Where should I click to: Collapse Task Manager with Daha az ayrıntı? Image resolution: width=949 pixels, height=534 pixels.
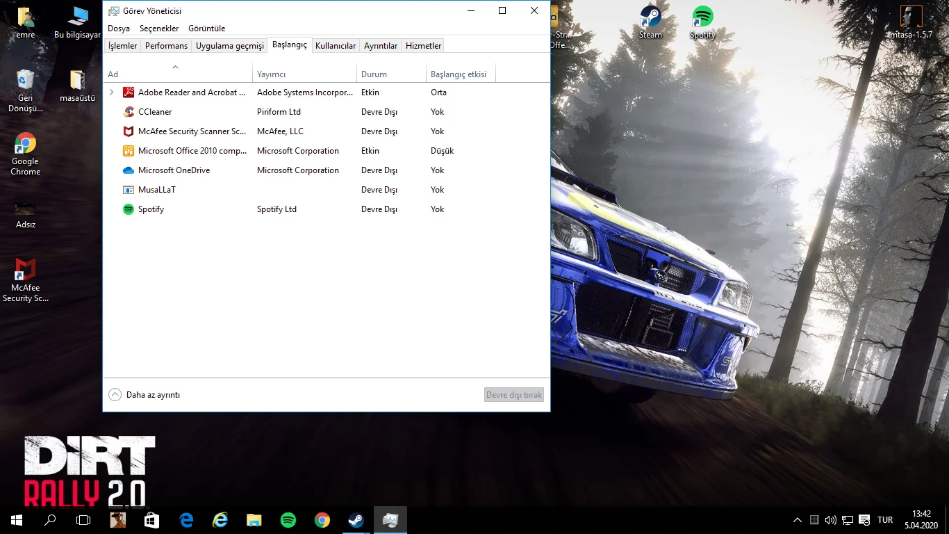click(x=145, y=395)
